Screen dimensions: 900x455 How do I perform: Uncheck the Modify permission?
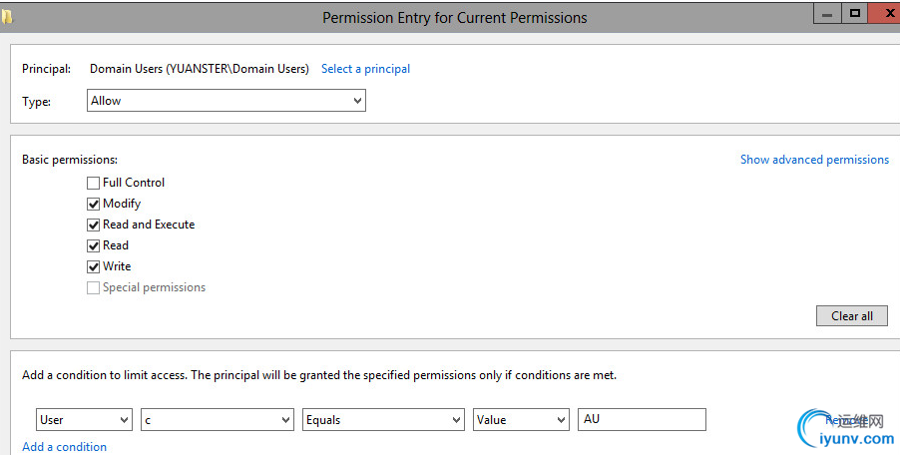[x=93, y=204]
